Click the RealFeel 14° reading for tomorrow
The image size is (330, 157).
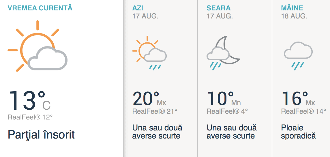click(303, 111)
